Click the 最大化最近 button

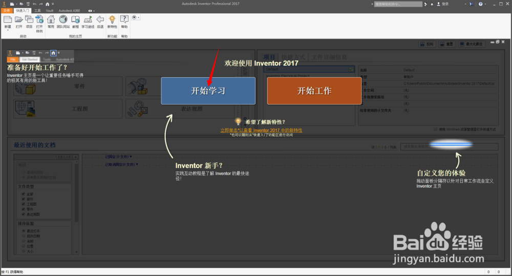(x=472, y=44)
